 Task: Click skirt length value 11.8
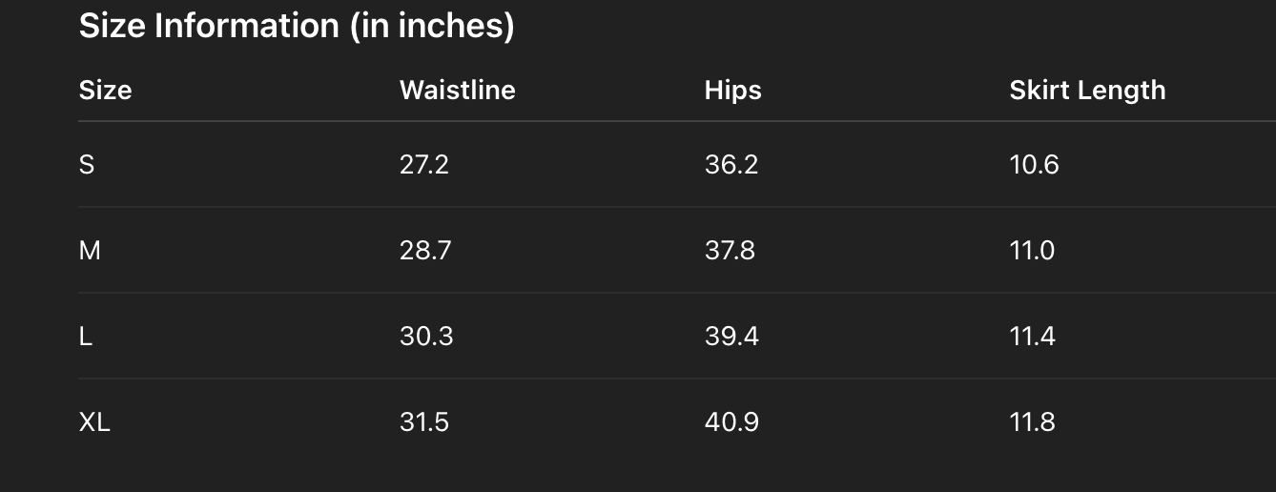[x=1032, y=422]
